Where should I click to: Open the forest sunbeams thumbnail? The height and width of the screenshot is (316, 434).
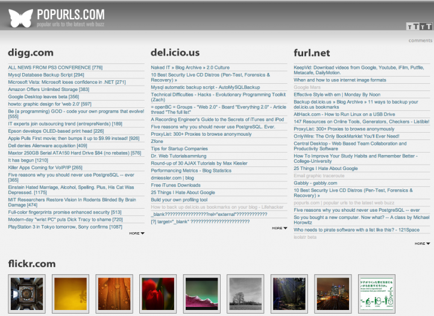click(289, 294)
